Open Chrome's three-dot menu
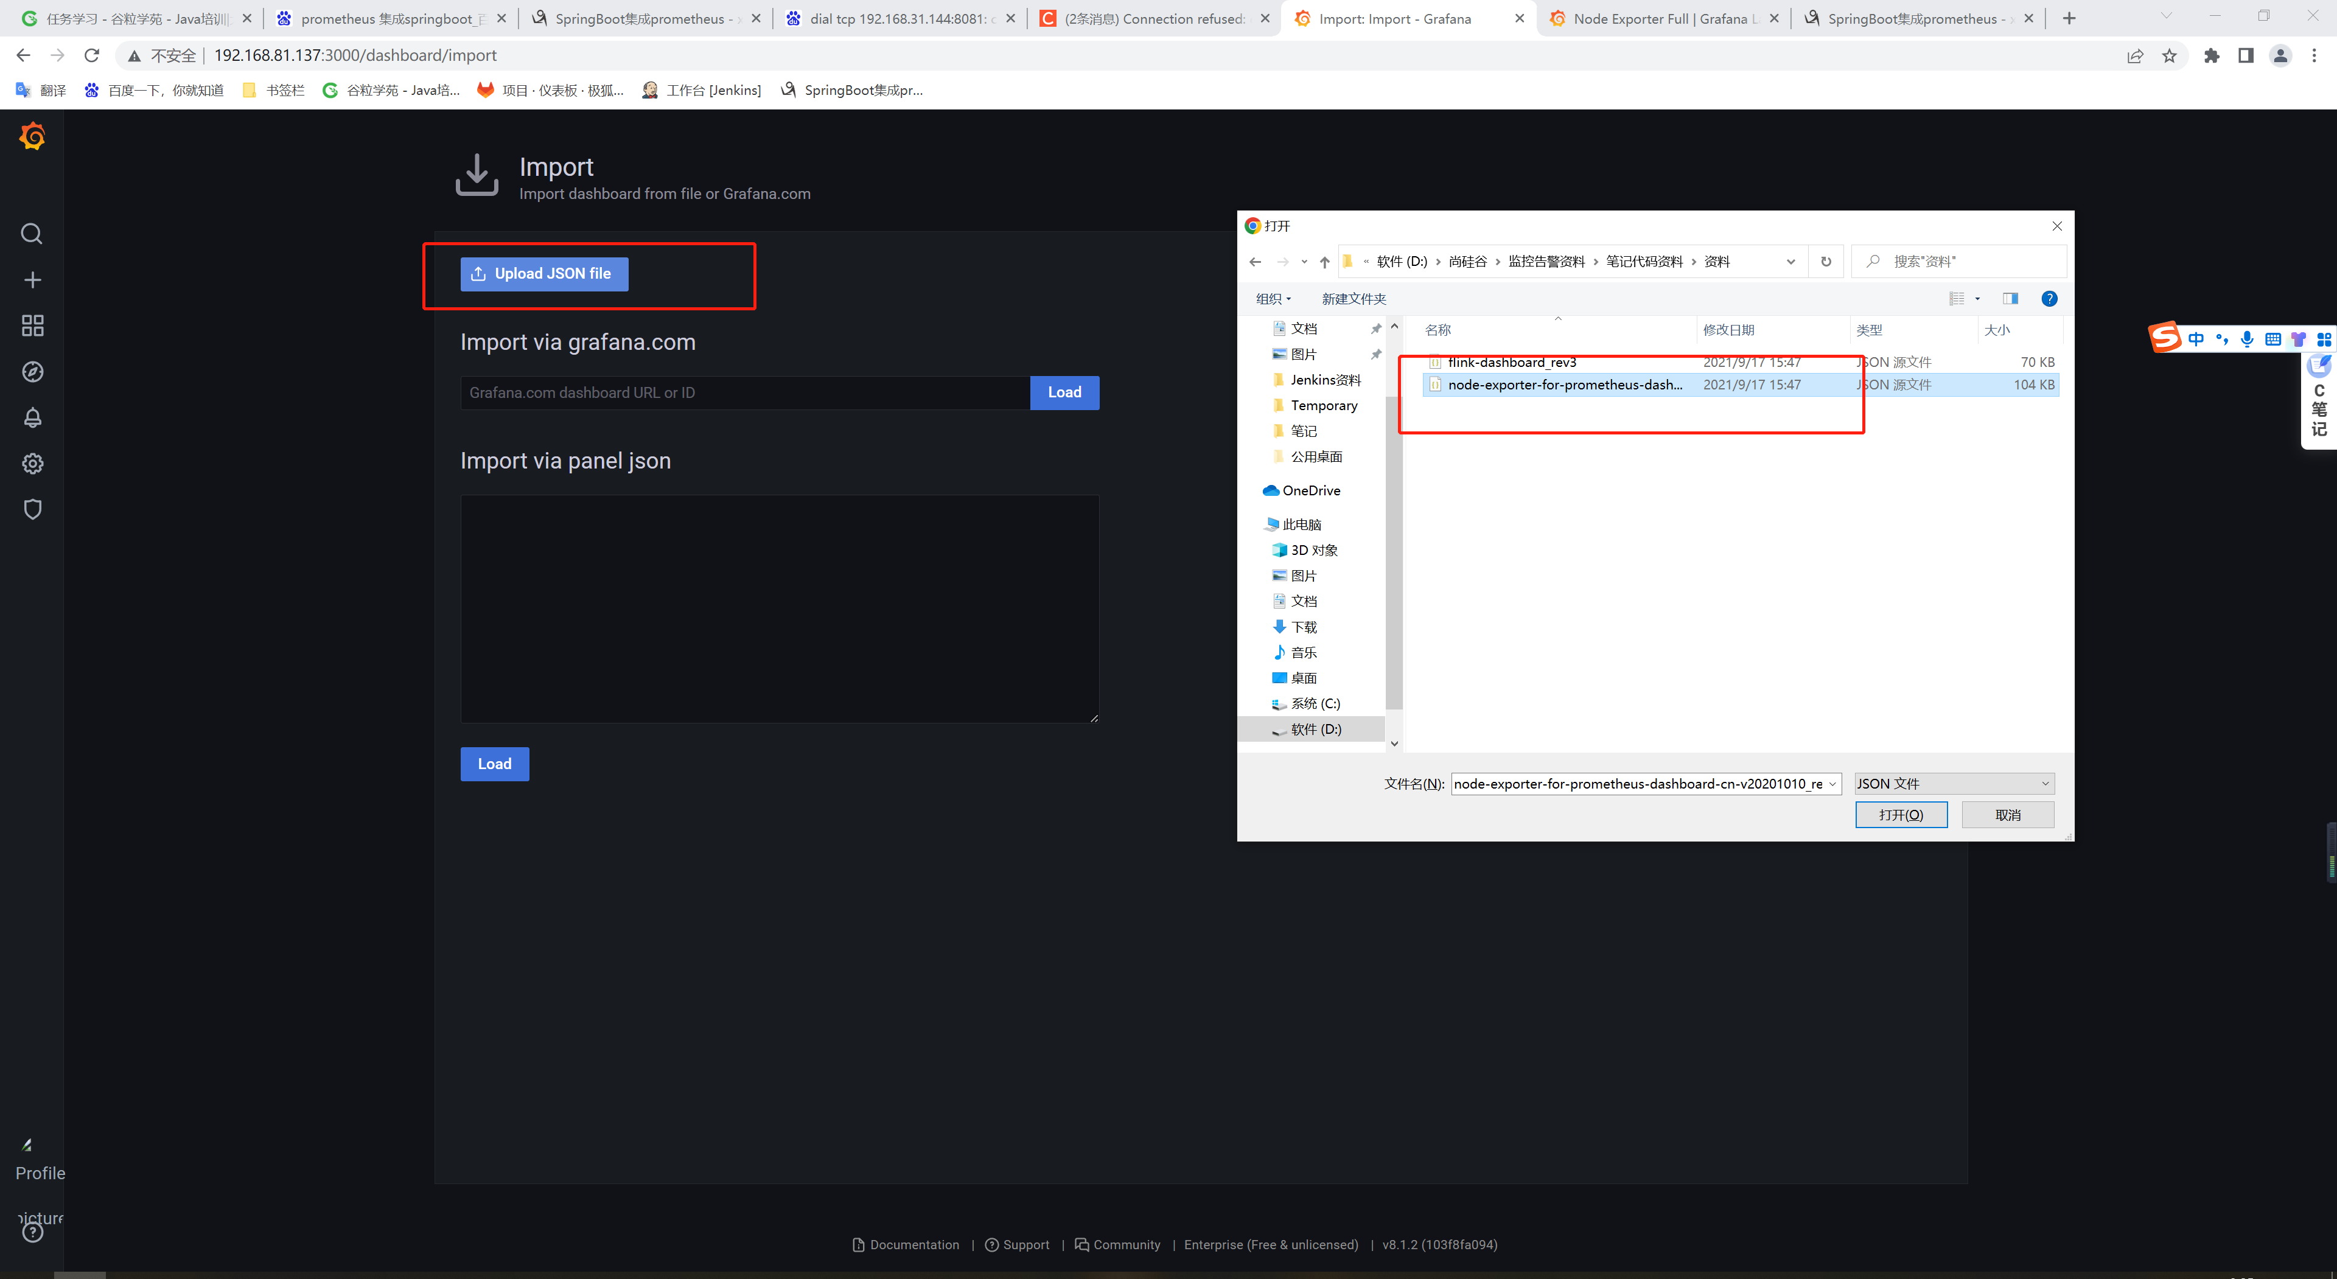 click(x=2314, y=56)
